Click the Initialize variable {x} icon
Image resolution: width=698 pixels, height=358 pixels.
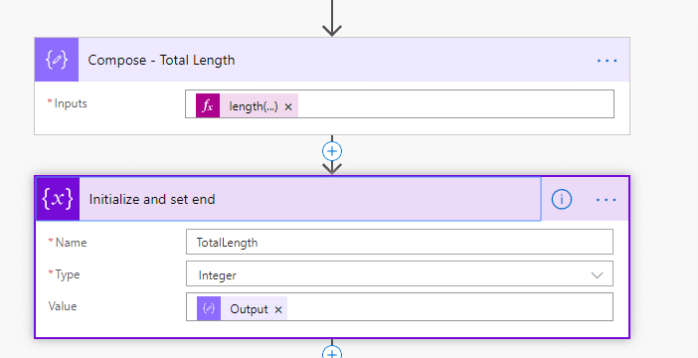pyautogui.click(x=58, y=199)
